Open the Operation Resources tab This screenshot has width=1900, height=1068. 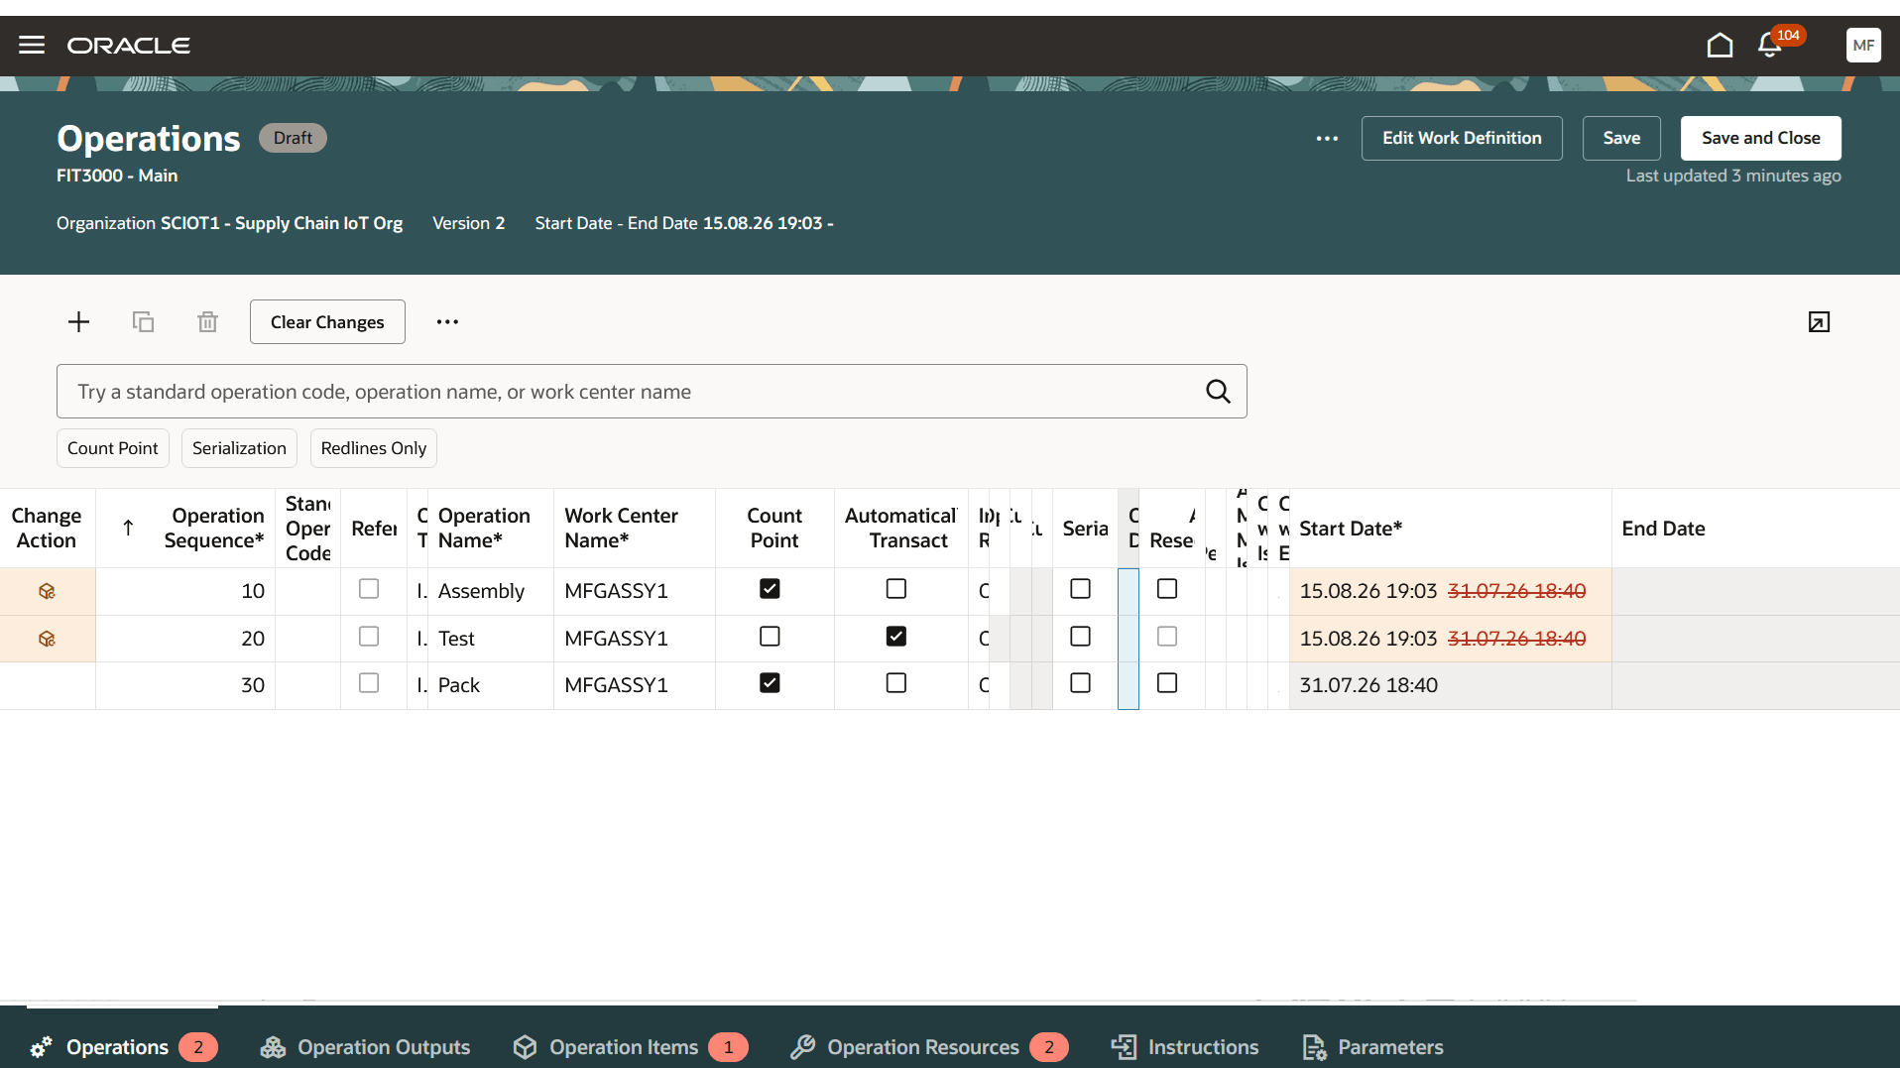pyautogui.click(x=929, y=1047)
